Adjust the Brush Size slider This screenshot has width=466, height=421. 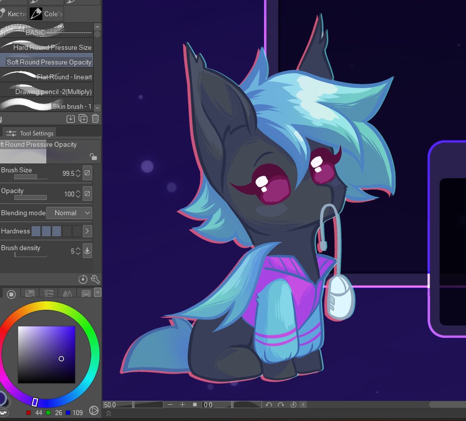pos(31,177)
